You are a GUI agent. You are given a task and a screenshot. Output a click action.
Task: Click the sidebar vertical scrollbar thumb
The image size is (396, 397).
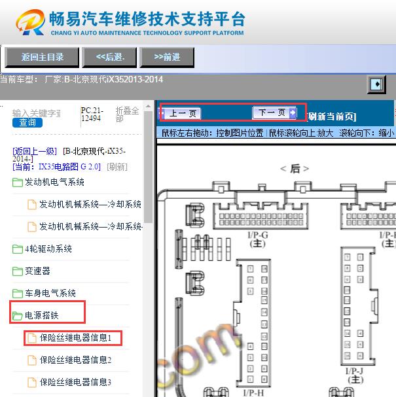[x=148, y=167]
